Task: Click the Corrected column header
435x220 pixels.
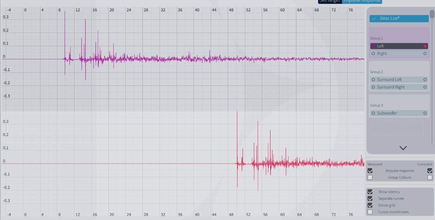Action: [x=425, y=164]
